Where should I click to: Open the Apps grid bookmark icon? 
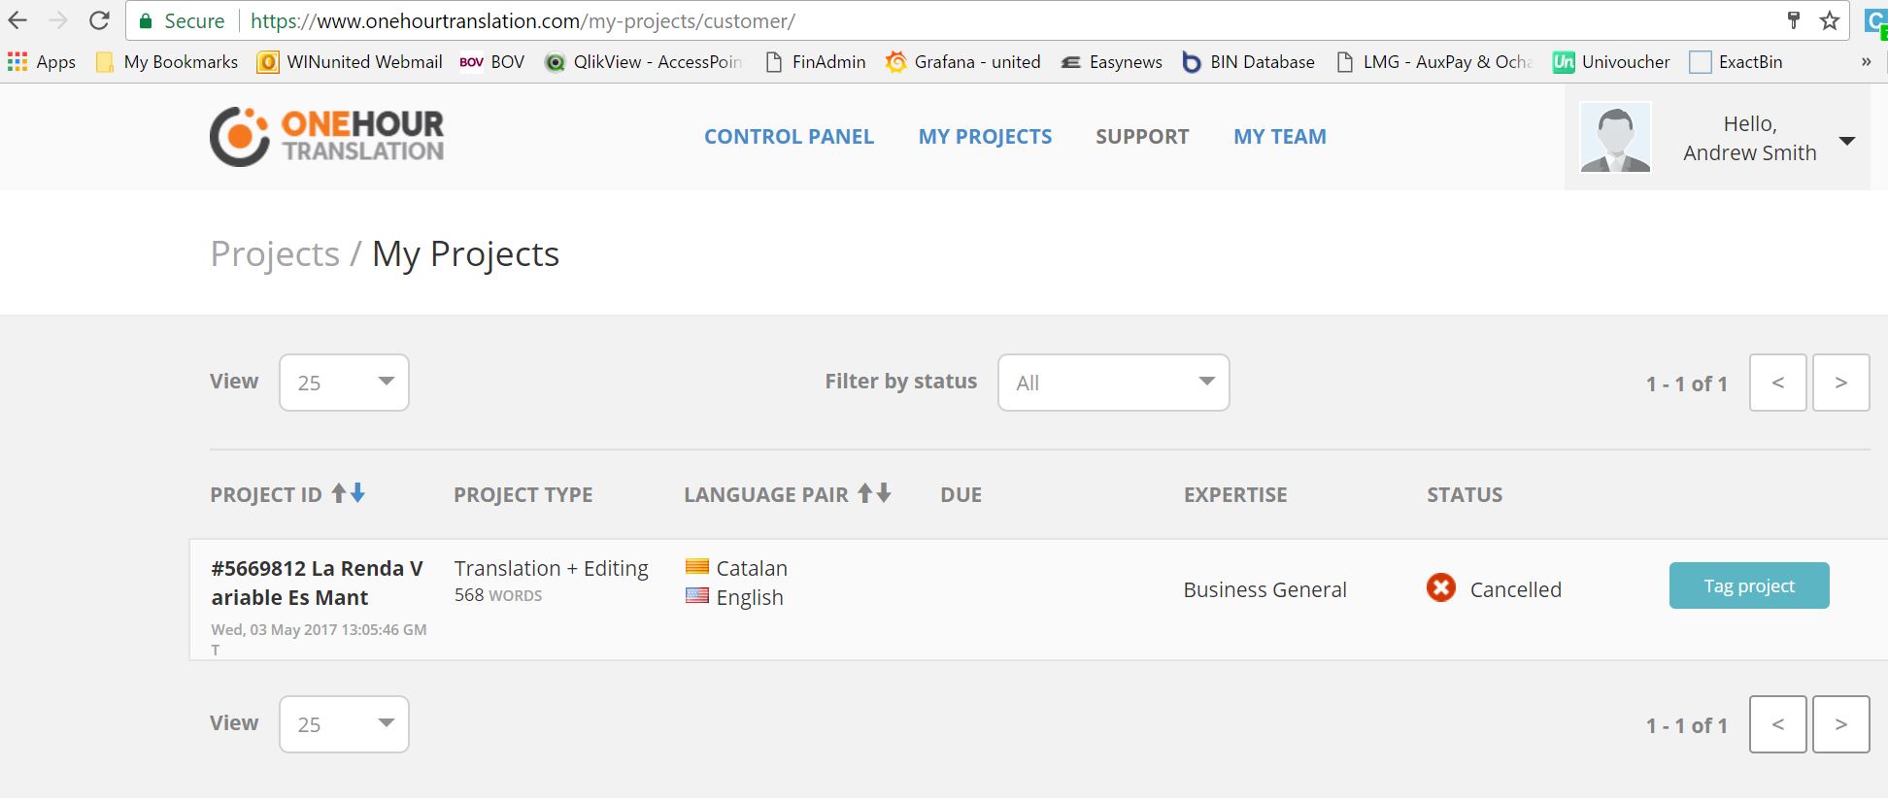[17, 62]
